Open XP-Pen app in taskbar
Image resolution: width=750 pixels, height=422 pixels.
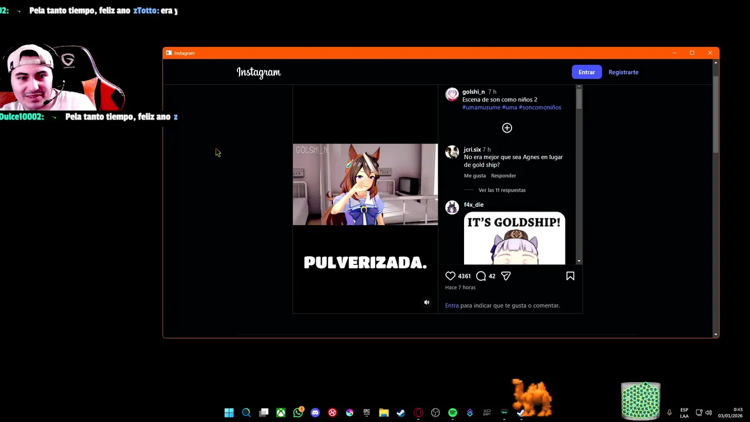pyautogui.click(x=487, y=413)
